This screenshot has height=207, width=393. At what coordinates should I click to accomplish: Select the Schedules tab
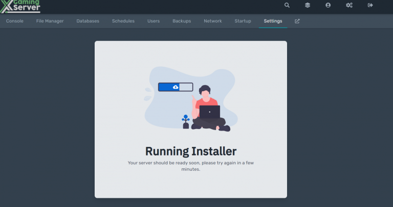click(x=123, y=21)
